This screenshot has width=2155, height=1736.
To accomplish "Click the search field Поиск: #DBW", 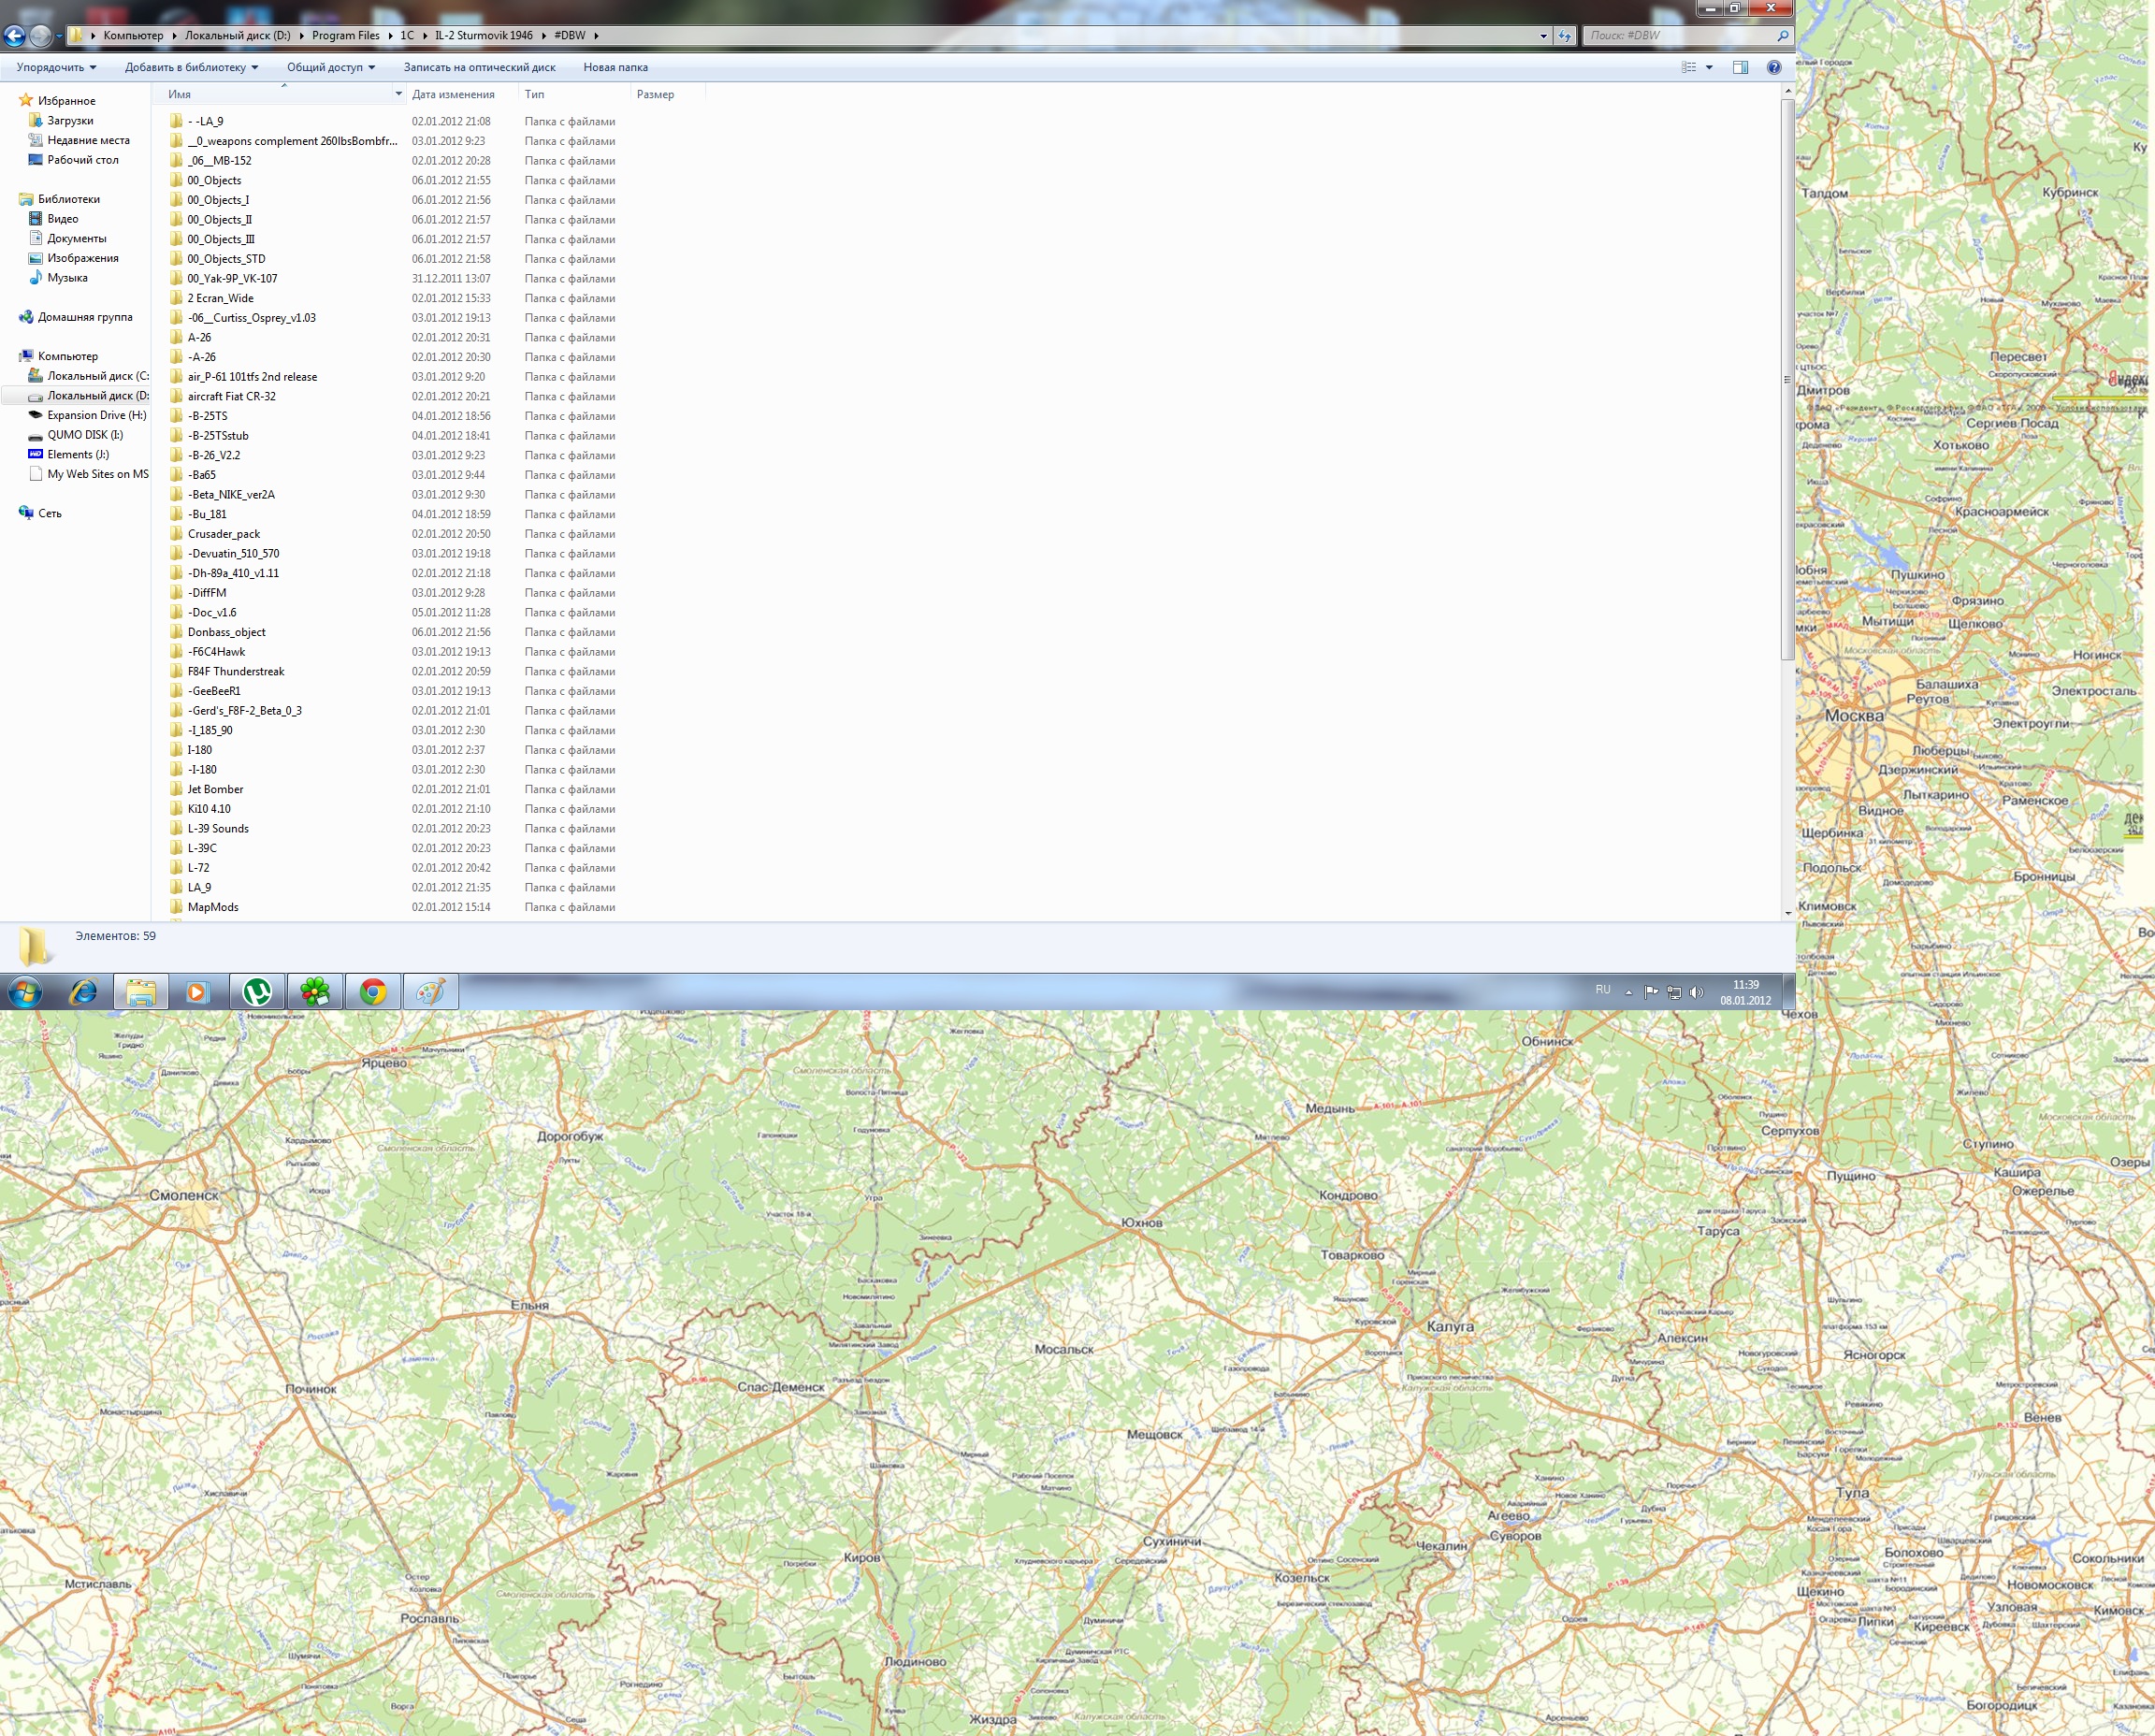I will 1678,35.
